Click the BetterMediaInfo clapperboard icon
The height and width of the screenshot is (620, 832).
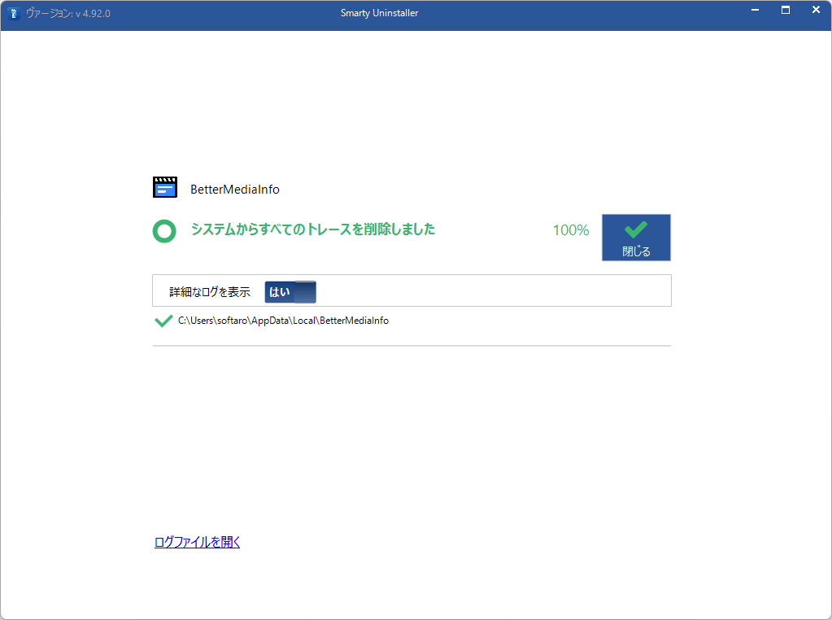(x=165, y=188)
